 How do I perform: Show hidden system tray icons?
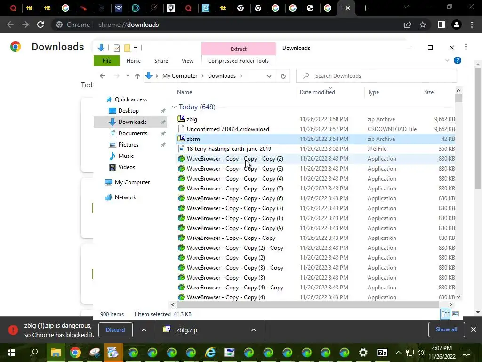tap(398, 353)
